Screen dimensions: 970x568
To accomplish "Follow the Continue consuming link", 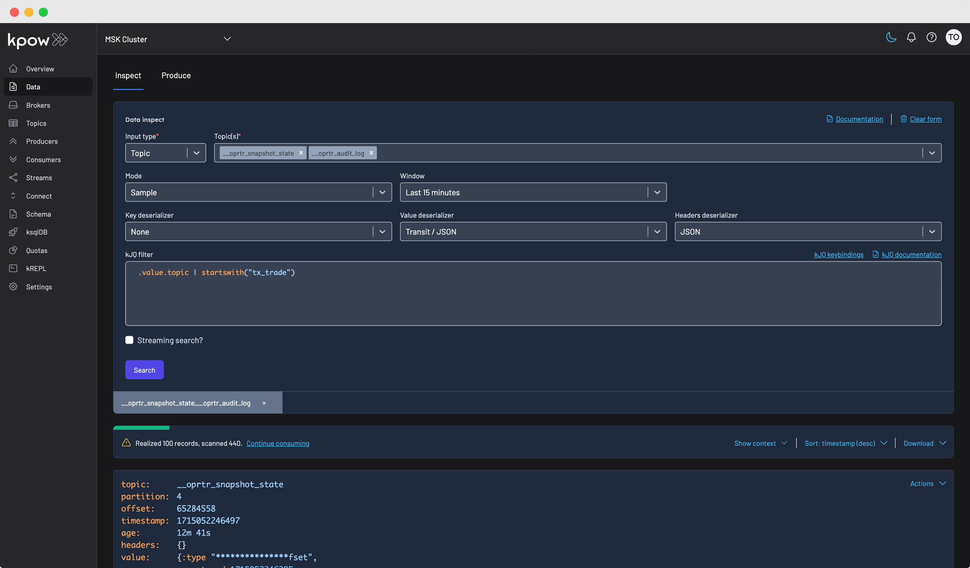I will [278, 443].
